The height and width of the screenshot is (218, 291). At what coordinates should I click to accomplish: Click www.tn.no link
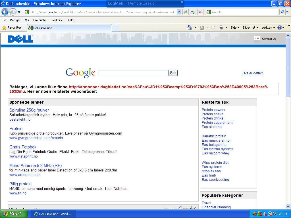pos(18,193)
